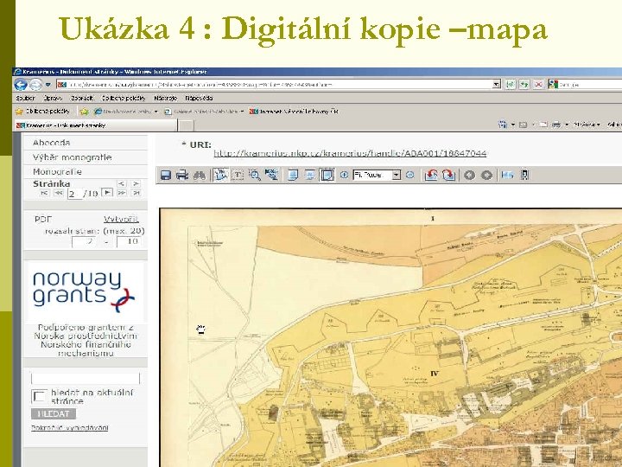The height and width of the screenshot is (467, 622).
Task: Click the rewind pages double arrow
Action: pos(59,193)
